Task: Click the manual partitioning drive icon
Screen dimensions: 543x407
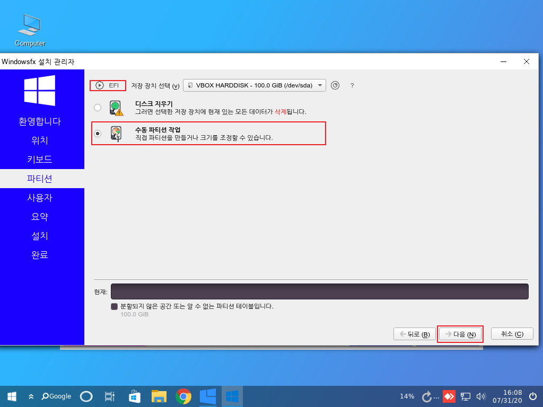Action: tap(116, 134)
